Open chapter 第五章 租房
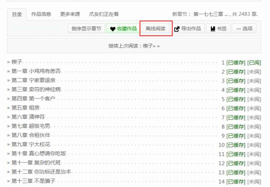 [x=25, y=108]
